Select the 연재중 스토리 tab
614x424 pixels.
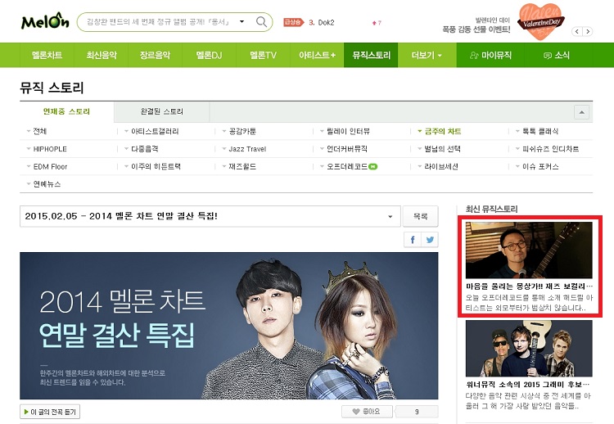pyautogui.click(x=66, y=112)
